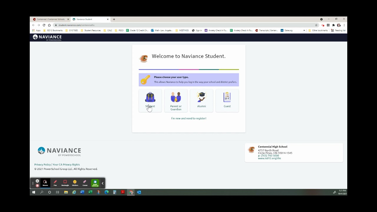The width and height of the screenshot is (377, 212).
Task: Open a new browser tab
Action: (x=114, y=19)
